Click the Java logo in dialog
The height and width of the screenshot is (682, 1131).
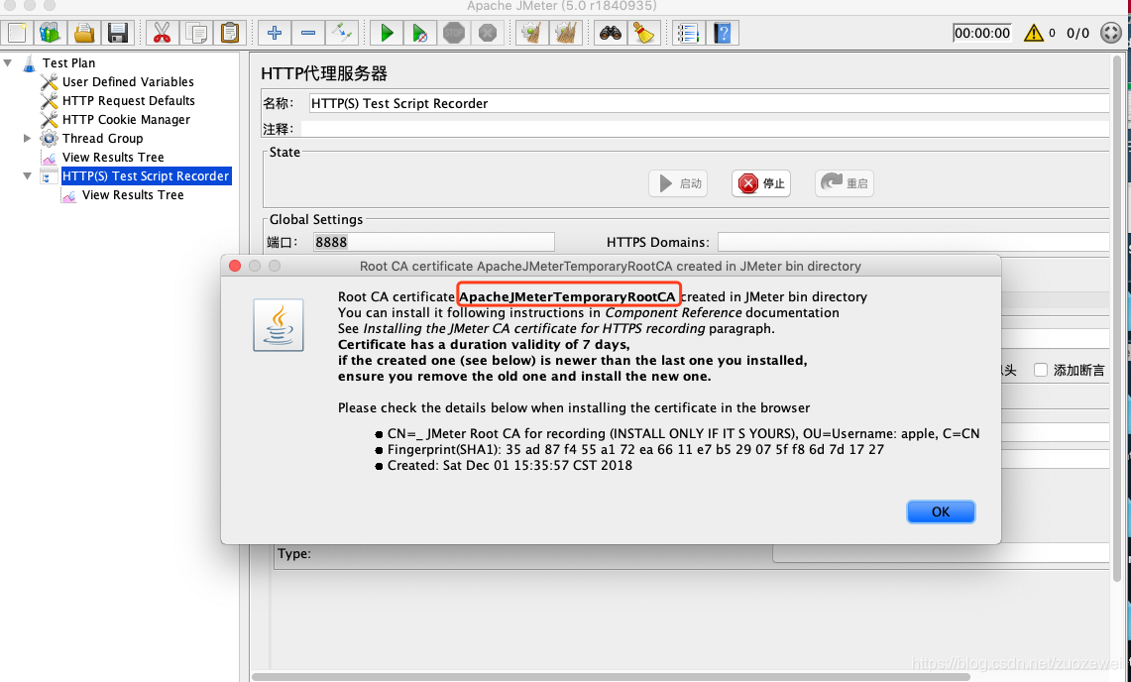tap(279, 325)
